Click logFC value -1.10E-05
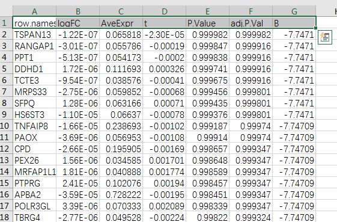 78,114
